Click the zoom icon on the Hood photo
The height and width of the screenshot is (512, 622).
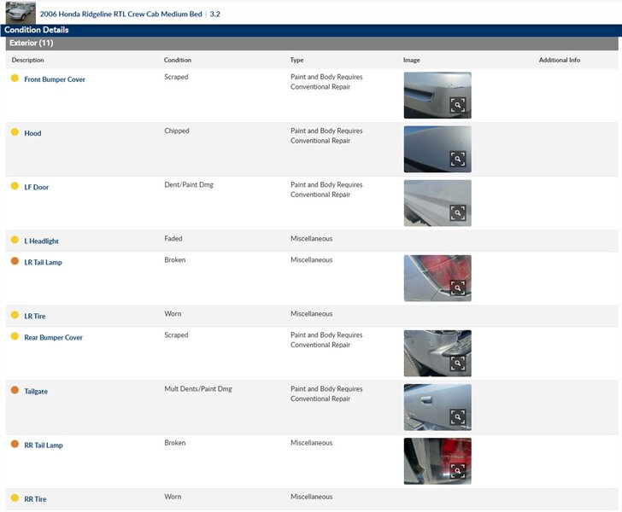click(x=458, y=159)
